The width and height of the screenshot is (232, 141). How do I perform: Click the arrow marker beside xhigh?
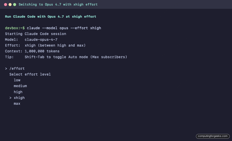(x=11, y=98)
